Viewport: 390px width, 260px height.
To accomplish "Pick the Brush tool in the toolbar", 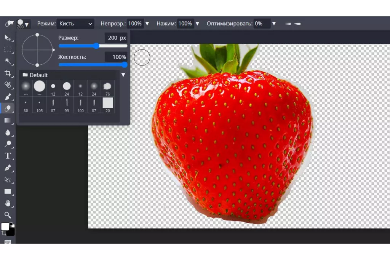I will pyautogui.click(x=8, y=97).
